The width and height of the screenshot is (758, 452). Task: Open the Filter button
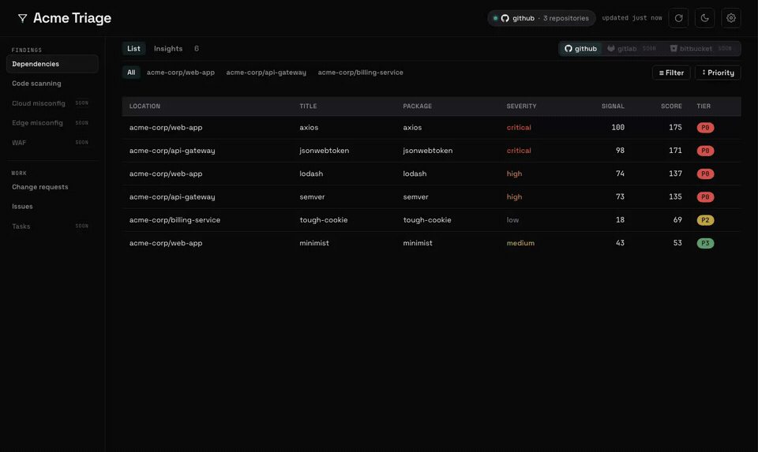click(x=671, y=73)
